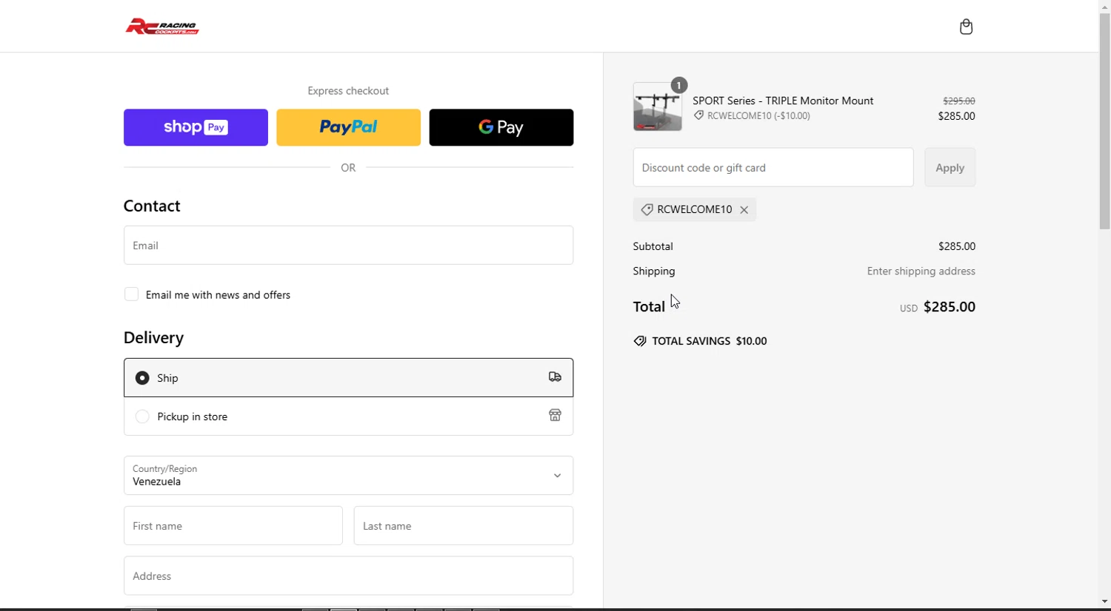The height and width of the screenshot is (611, 1111).
Task: Click the Email input field
Action: click(348, 246)
